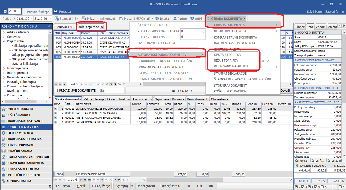This screenshot has height=190, width=346.
Task: Toggle checkbox F in info panel footer
Action: (340, 187)
